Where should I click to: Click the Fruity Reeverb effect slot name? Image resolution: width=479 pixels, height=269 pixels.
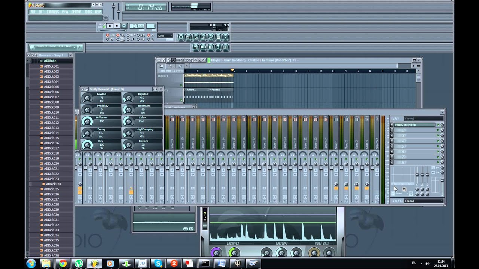pos(415,125)
